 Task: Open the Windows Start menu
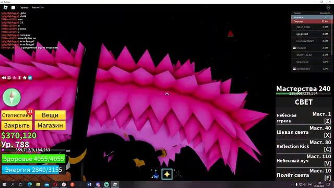[4, 184]
